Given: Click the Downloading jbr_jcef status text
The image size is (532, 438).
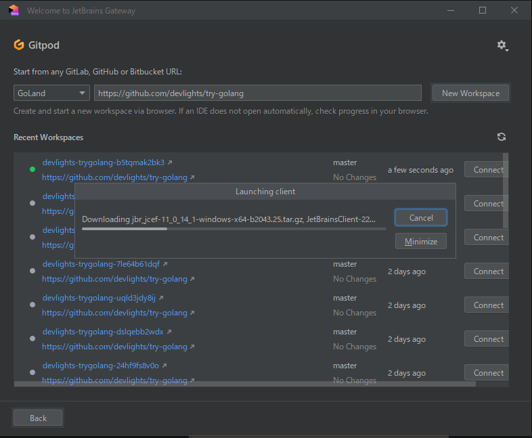Looking at the screenshot, I should pyautogui.click(x=229, y=219).
